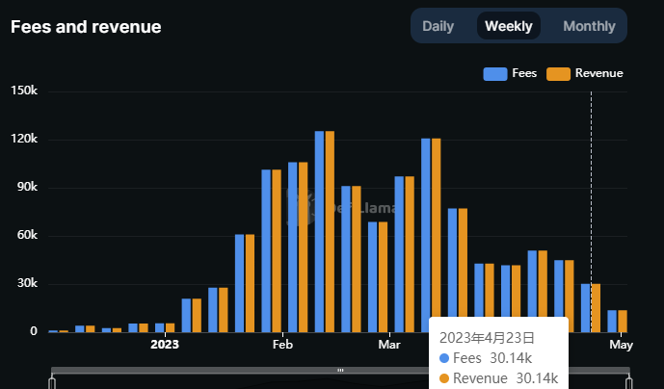Click the Feb x-axis label
Image resolution: width=664 pixels, height=389 pixels.
[x=282, y=345]
